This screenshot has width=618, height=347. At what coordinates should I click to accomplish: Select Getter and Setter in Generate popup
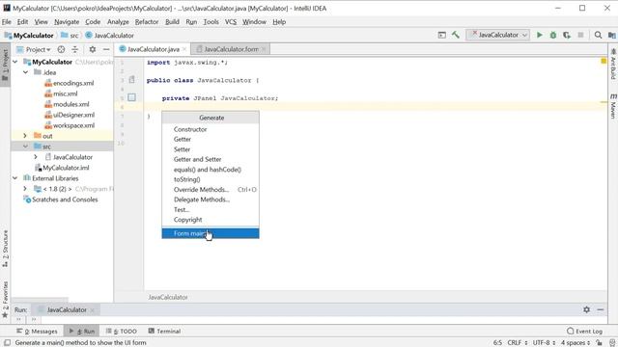click(x=211, y=159)
